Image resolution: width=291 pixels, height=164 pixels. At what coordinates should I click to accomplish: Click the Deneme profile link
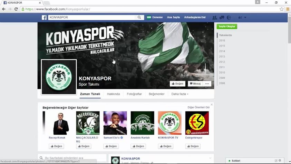[x=155, y=17]
